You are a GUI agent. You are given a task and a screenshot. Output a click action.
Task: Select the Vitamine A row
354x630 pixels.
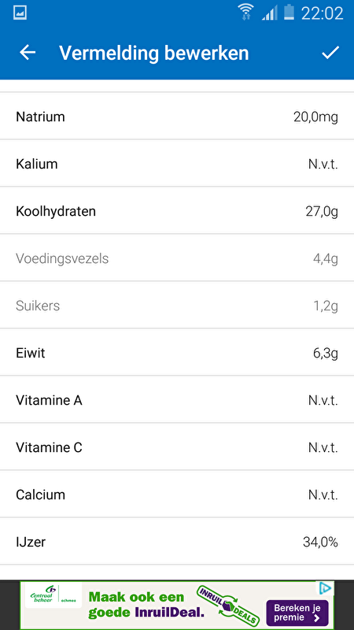pyautogui.click(x=177, y=400)
